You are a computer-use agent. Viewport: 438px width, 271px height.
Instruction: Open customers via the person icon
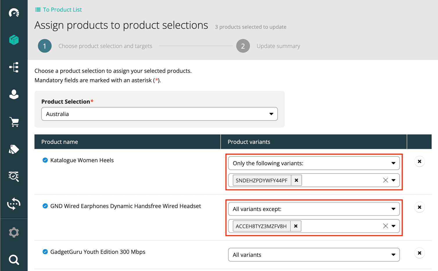[14, 94]
